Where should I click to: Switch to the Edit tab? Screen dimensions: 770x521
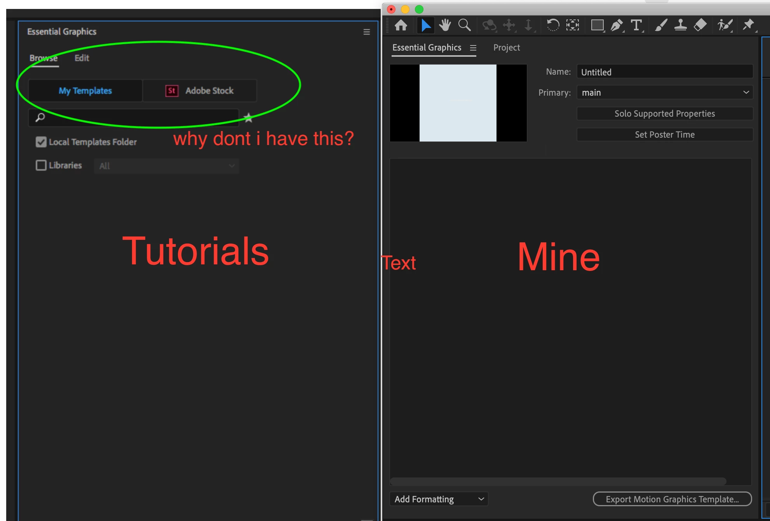82,58
